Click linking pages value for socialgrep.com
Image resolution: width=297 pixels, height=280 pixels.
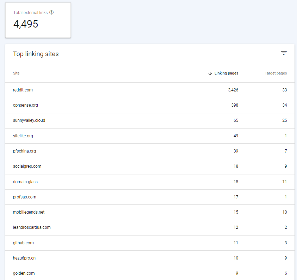pos(236,166)
